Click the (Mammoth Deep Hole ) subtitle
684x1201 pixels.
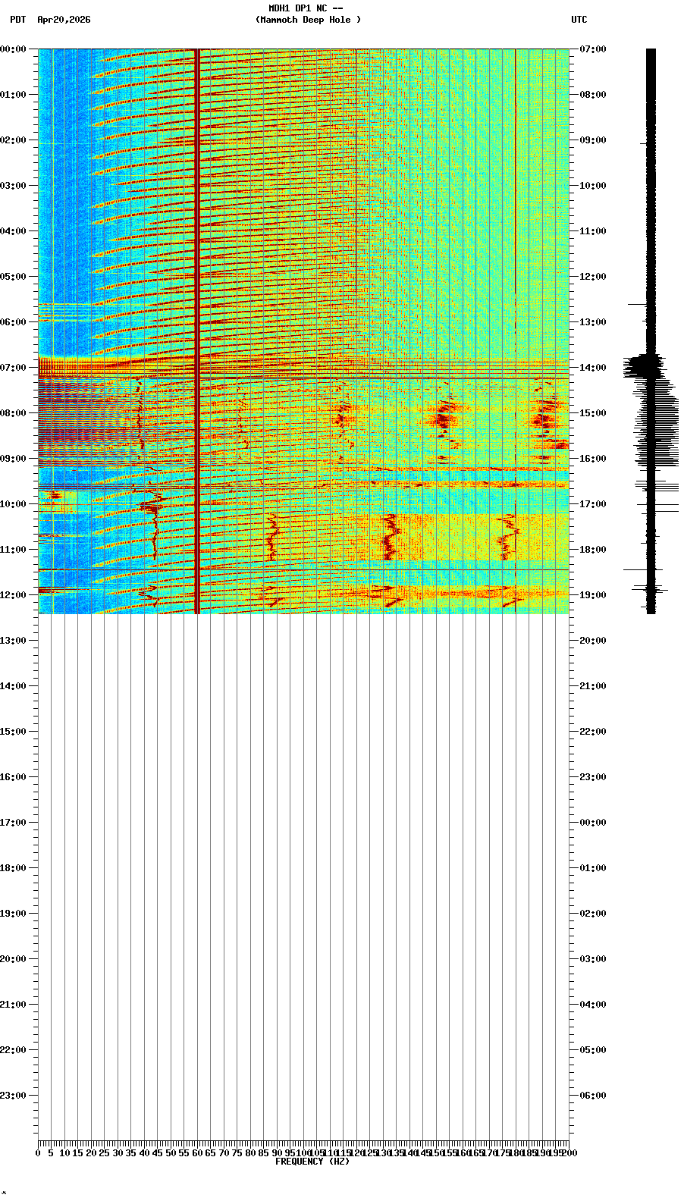[309, 20]
